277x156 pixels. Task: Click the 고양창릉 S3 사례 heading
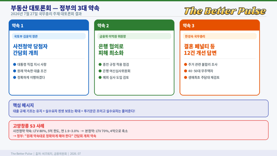[x=28, y=126]
